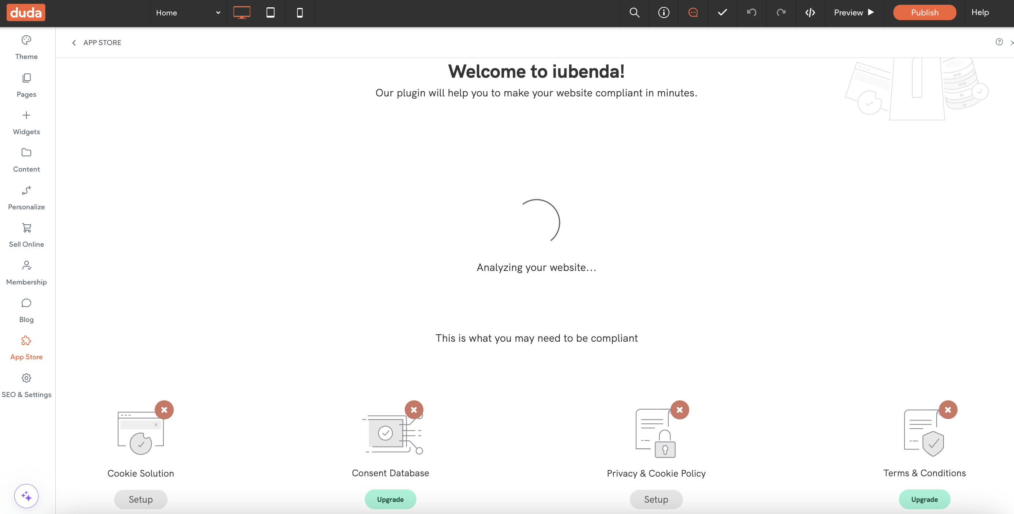Screen dimensions: 1014x514
Task: Open the Help menu
Action: 980,12
